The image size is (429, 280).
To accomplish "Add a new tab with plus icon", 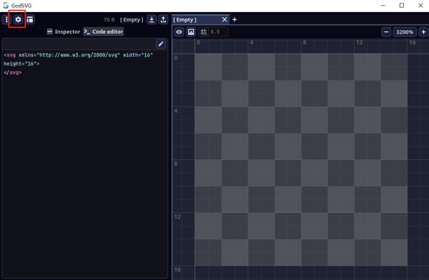I will [235, 19].
